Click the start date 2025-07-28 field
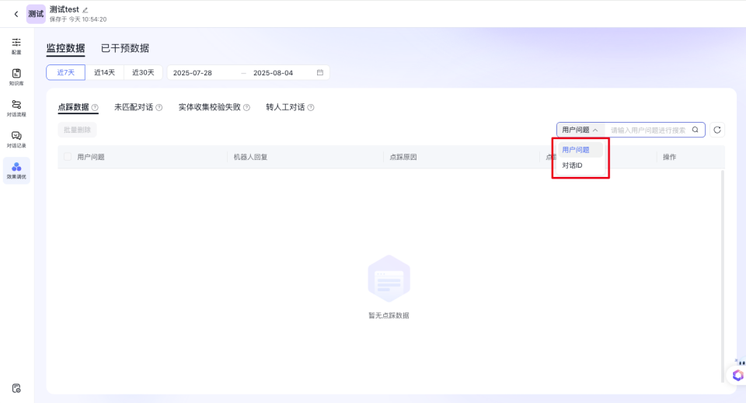This screenshot has width=746, height=403. 193,72
